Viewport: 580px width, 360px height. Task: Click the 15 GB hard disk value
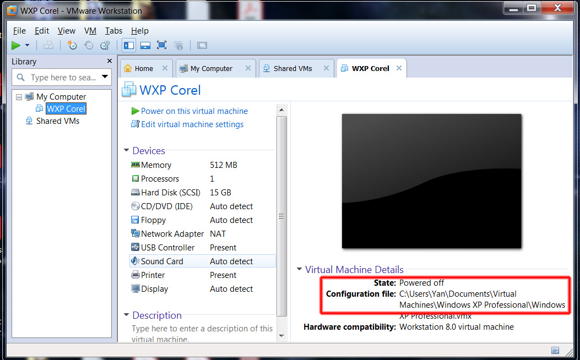pyautogui.click(x=220, y=192)
